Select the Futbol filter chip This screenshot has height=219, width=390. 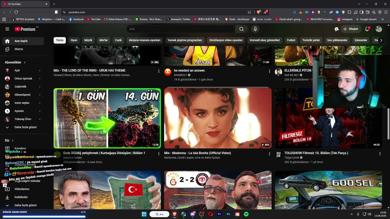(291, 40)
